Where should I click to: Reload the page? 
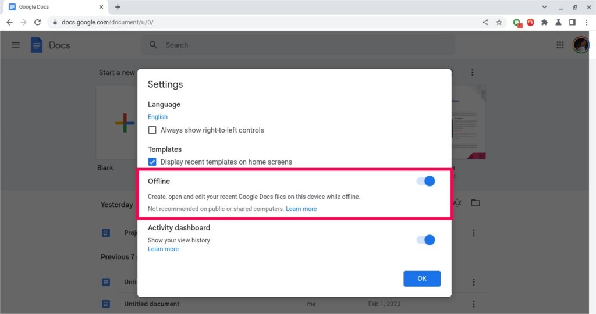point(37,22)
